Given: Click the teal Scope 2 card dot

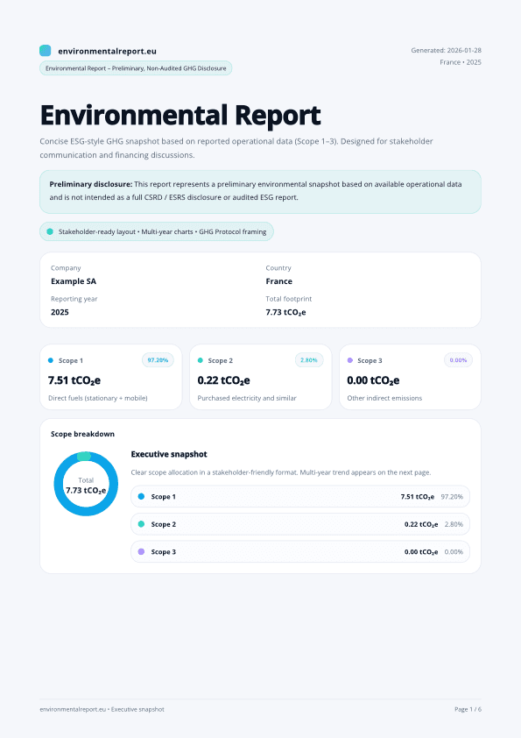Looking at the screenshot, I should pyautogui.click(x=201, y=360).
